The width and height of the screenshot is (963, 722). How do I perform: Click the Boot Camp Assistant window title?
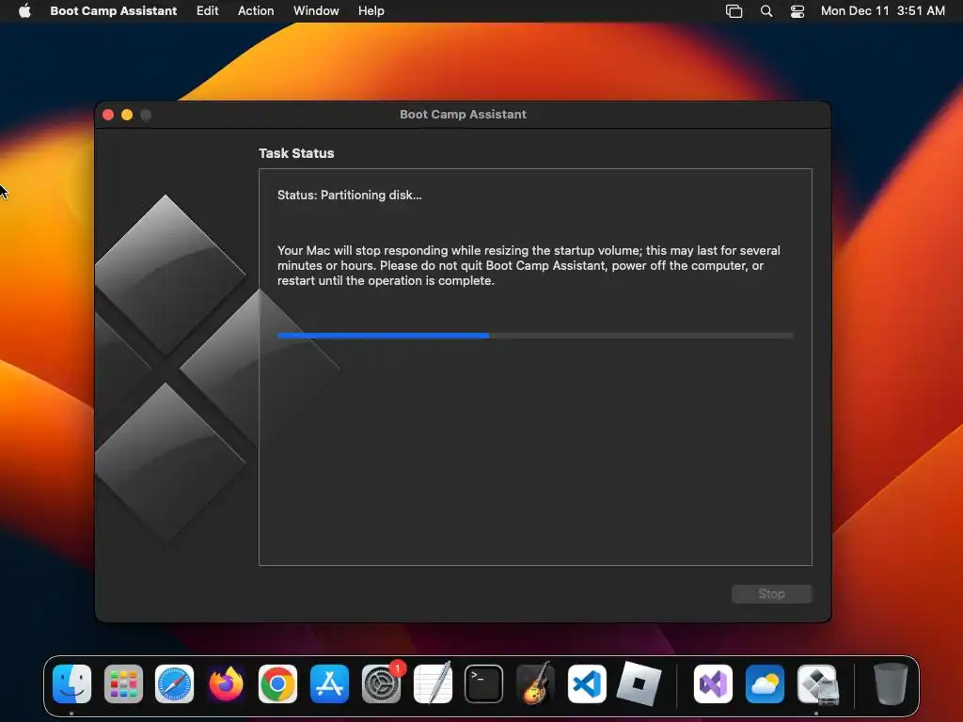pyautogui.click(x=463, y=115)
